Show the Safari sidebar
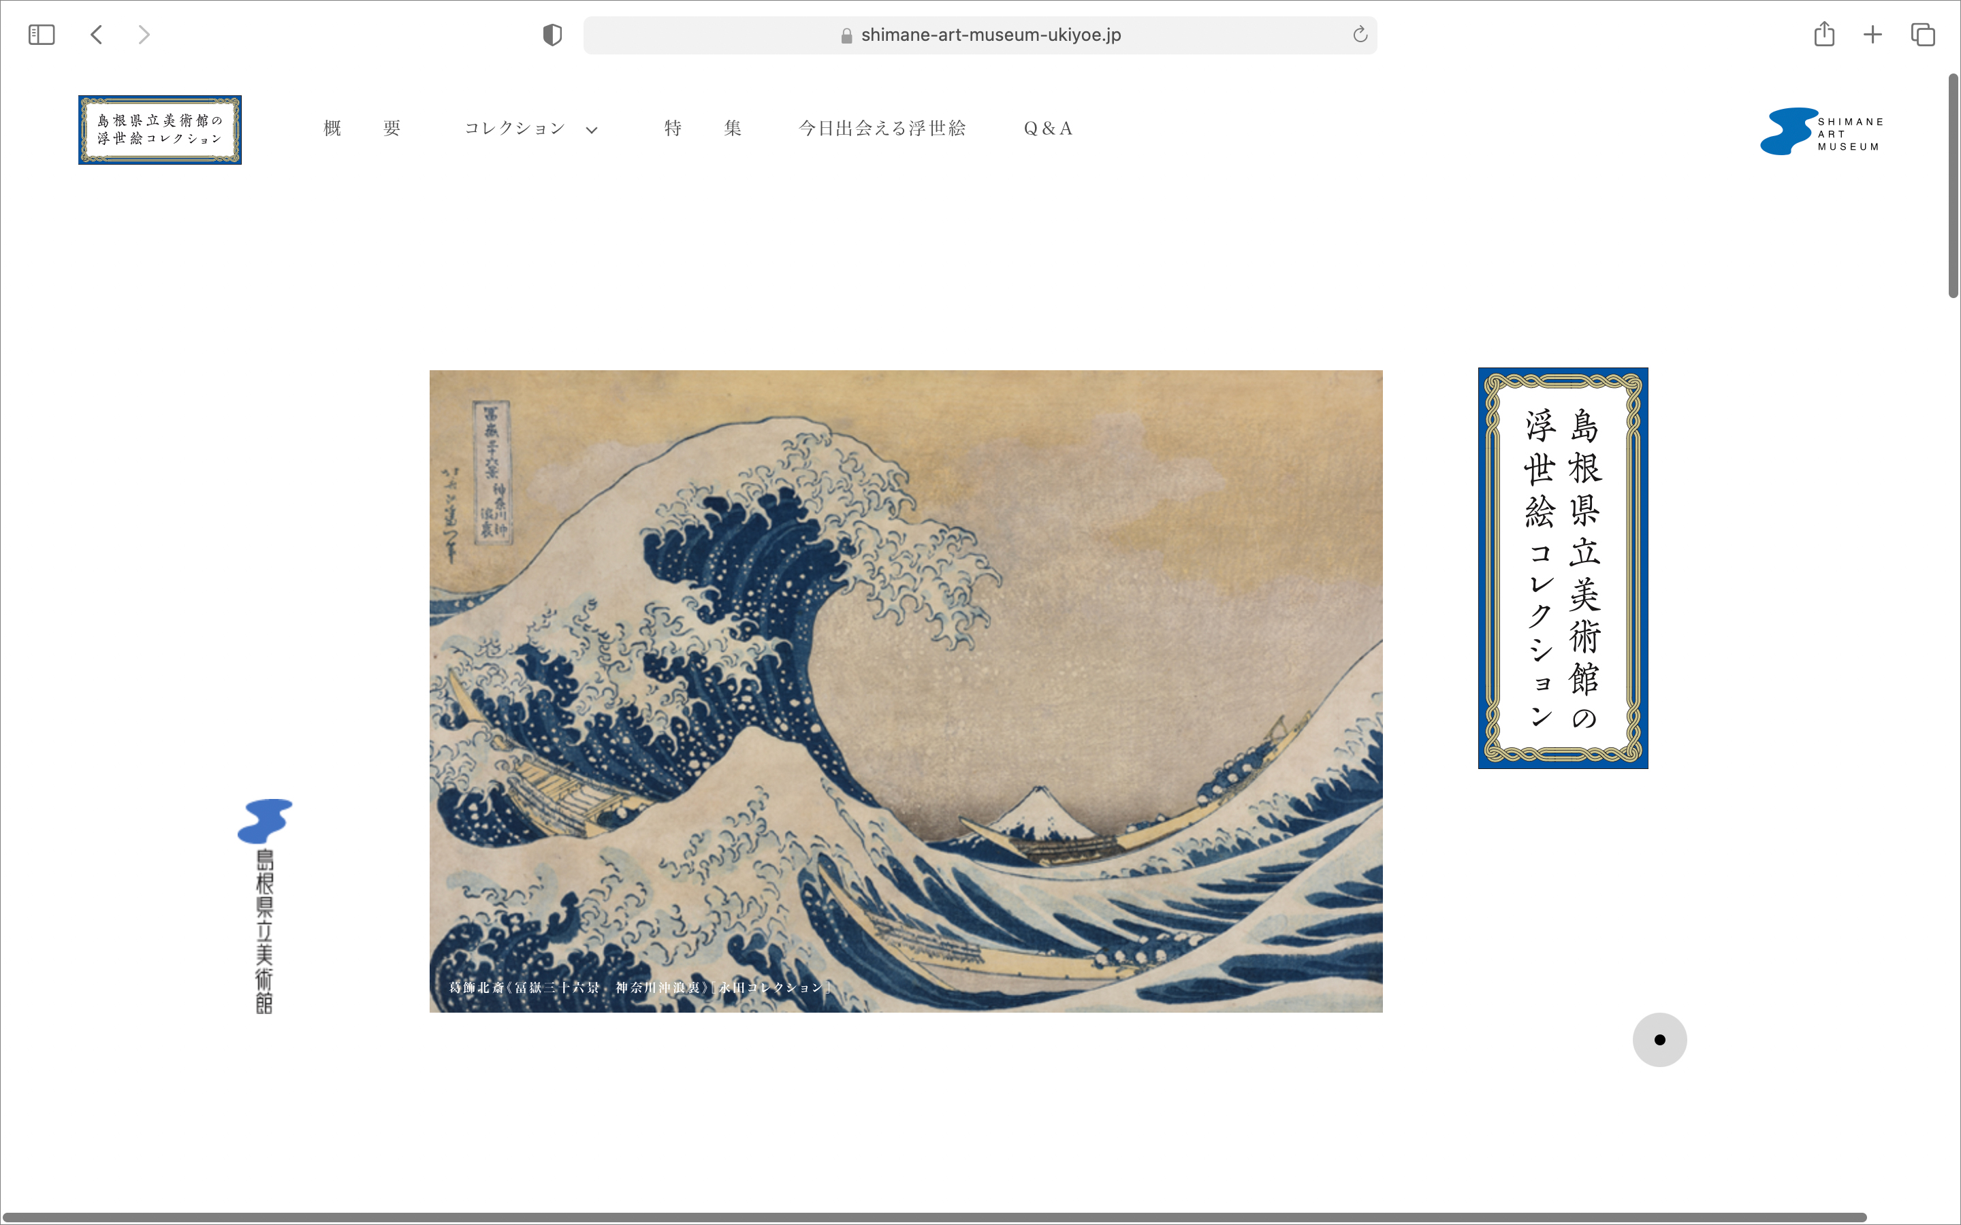Image resolution: width=1961 pixels, height=1225 pixels. pos(42,35)
